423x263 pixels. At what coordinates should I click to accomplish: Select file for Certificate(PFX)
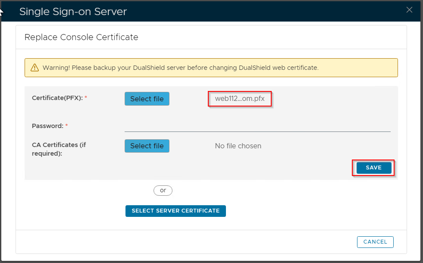147,99
